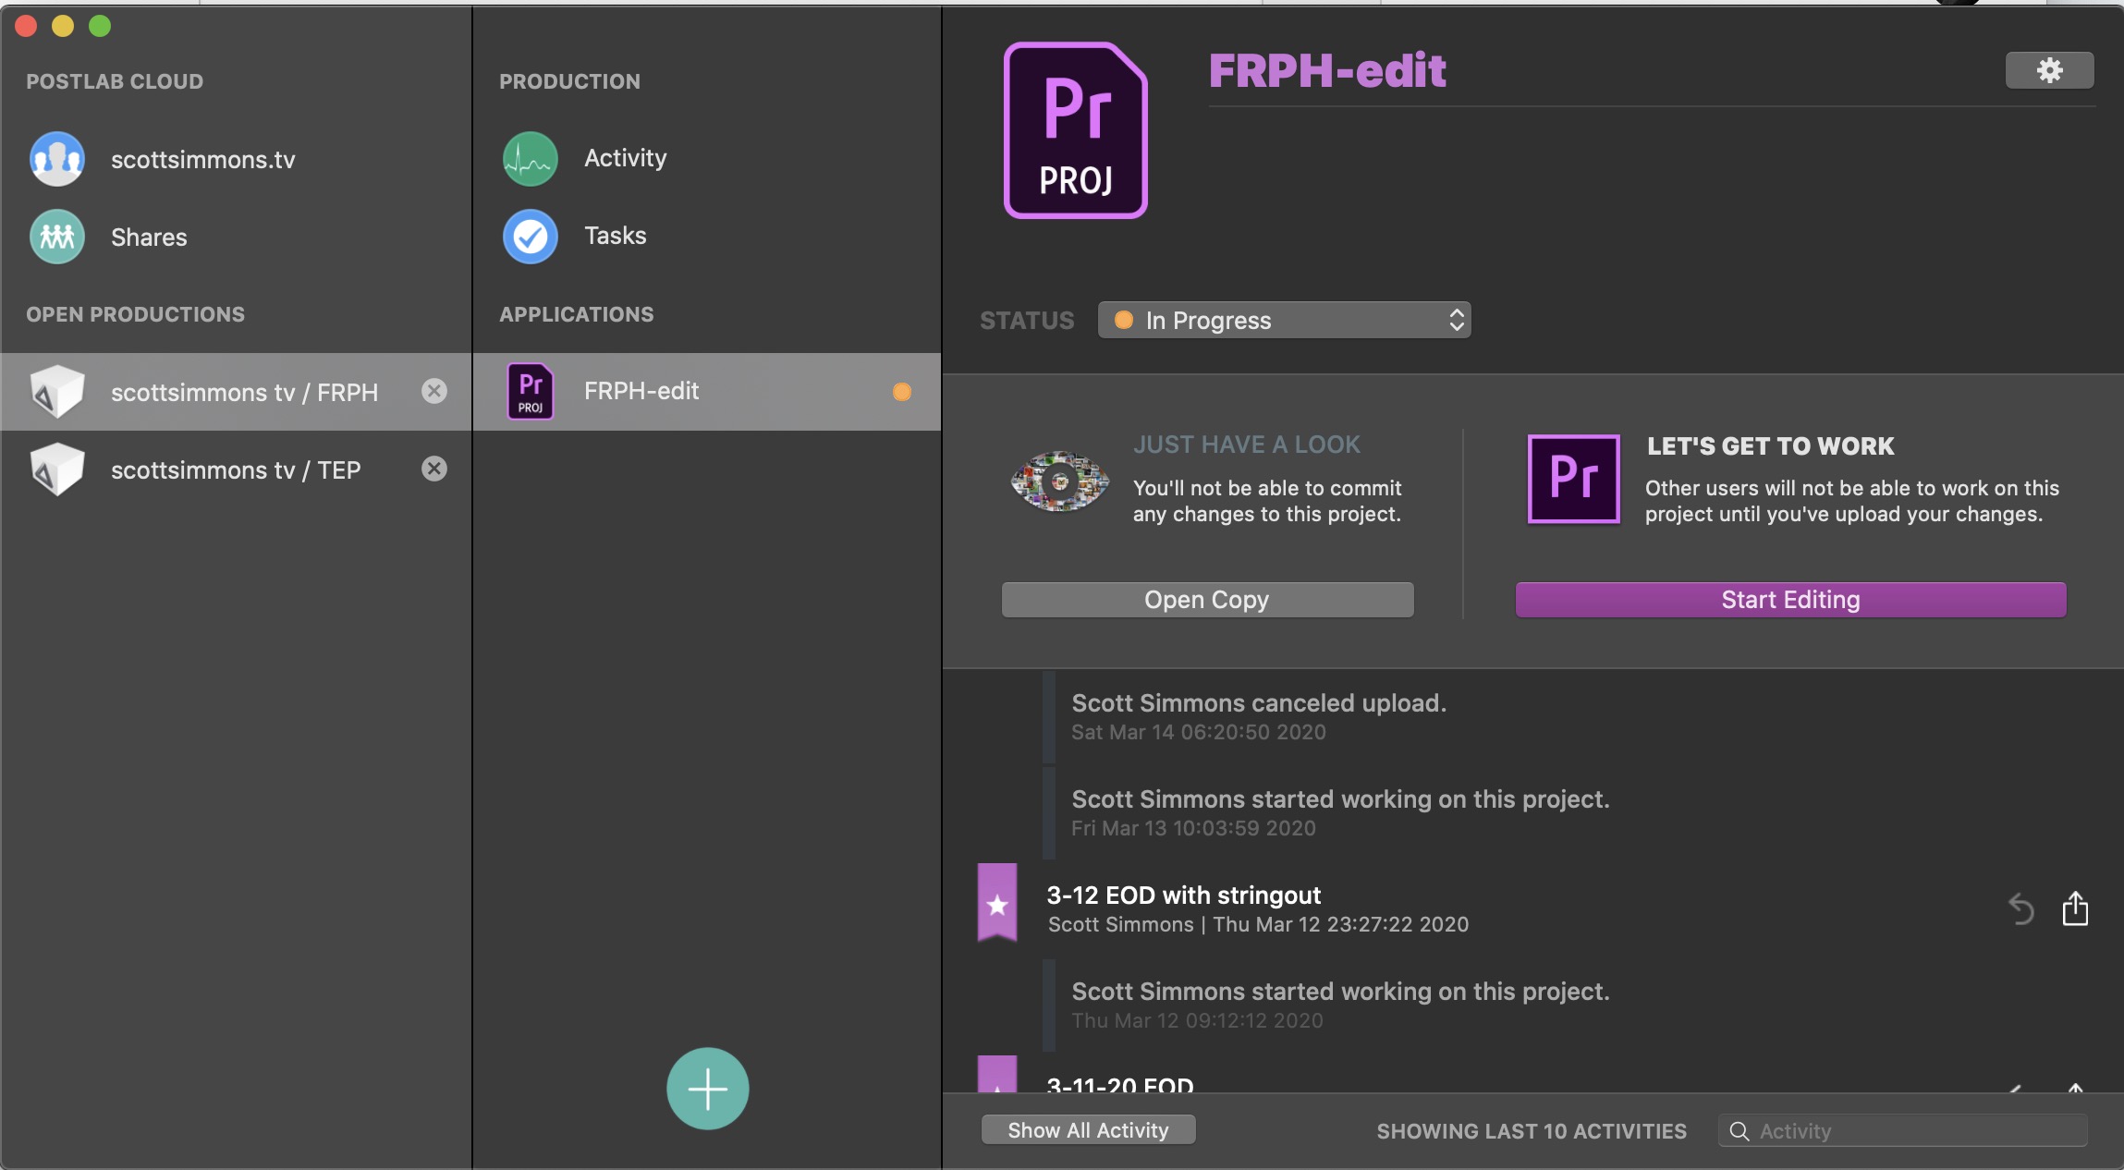Open Tasks with the checkmark icon
2124x1170 pixels.
(x=531, y=237)
